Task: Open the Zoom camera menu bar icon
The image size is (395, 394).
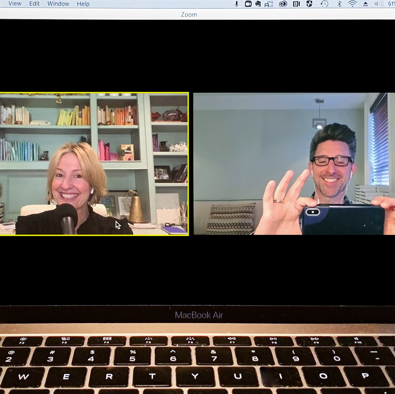Action: tap(248, 4)
